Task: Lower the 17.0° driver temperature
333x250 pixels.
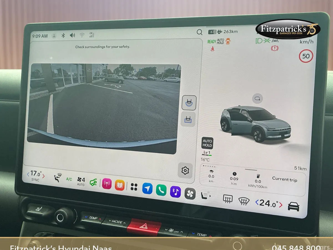Action: [x=28, y=174]
